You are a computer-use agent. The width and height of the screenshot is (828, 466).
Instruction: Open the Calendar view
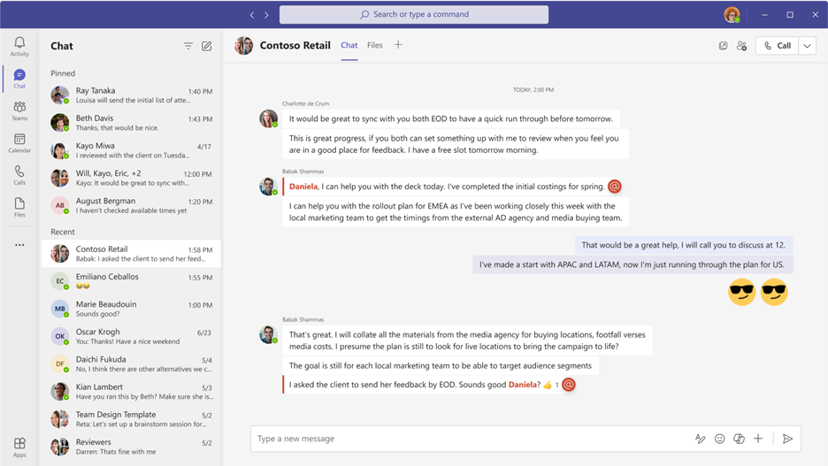coord(19,143)
